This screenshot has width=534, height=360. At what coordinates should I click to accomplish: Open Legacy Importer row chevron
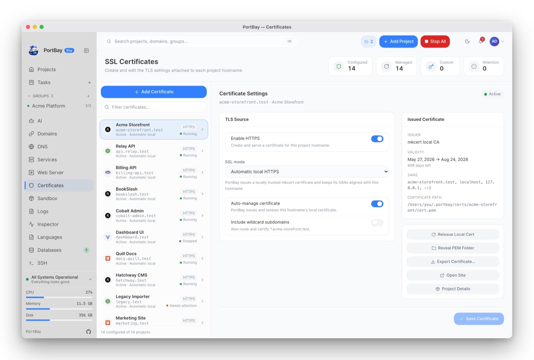(202, 301)
